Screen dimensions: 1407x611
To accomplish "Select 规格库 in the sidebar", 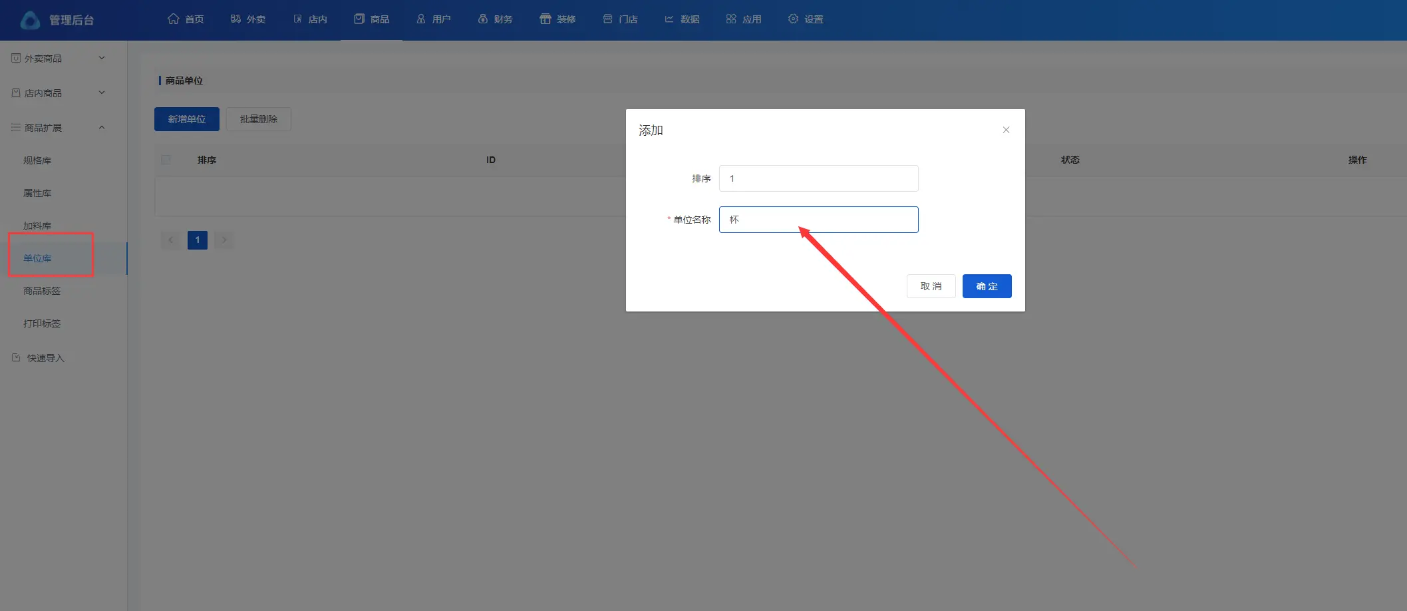I will (x=37, y=160).
